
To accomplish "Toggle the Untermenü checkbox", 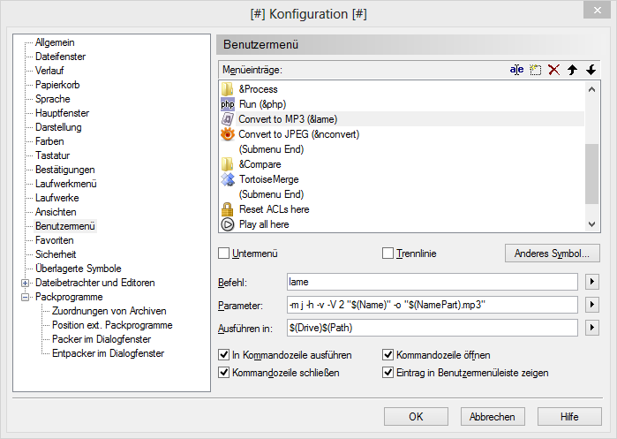I will point(223,254).
